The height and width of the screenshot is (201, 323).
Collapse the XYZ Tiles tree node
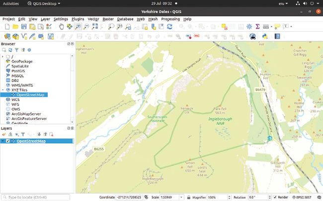click(2, 90)
